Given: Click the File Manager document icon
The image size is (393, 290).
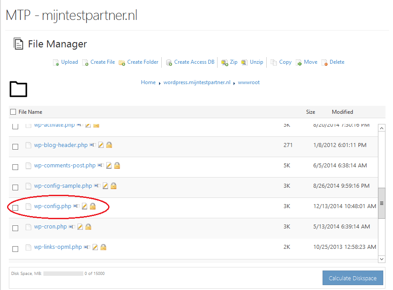Looking at the screenshot, I should point(18,43).
